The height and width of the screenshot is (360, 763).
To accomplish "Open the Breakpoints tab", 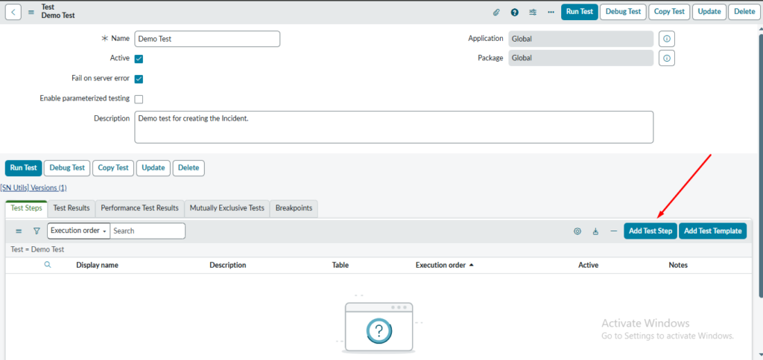I will pos(294,208).
